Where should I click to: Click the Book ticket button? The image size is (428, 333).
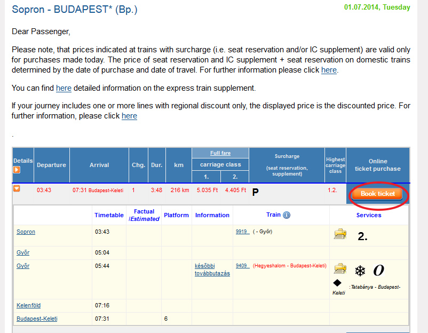pyautogui.click(x=378, y=194)
